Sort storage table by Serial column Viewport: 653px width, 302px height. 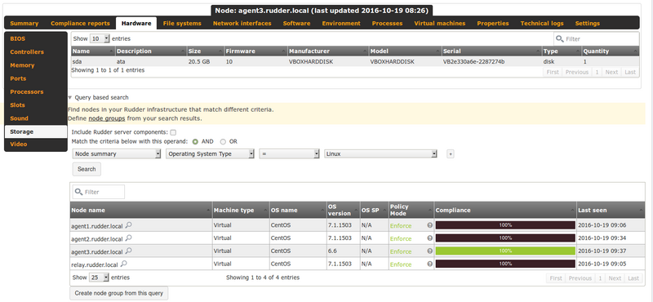(492, 51)
